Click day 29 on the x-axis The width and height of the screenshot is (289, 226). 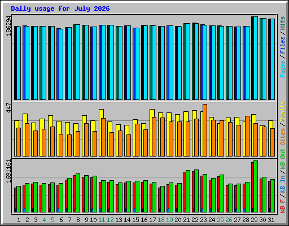click(254, 220)
